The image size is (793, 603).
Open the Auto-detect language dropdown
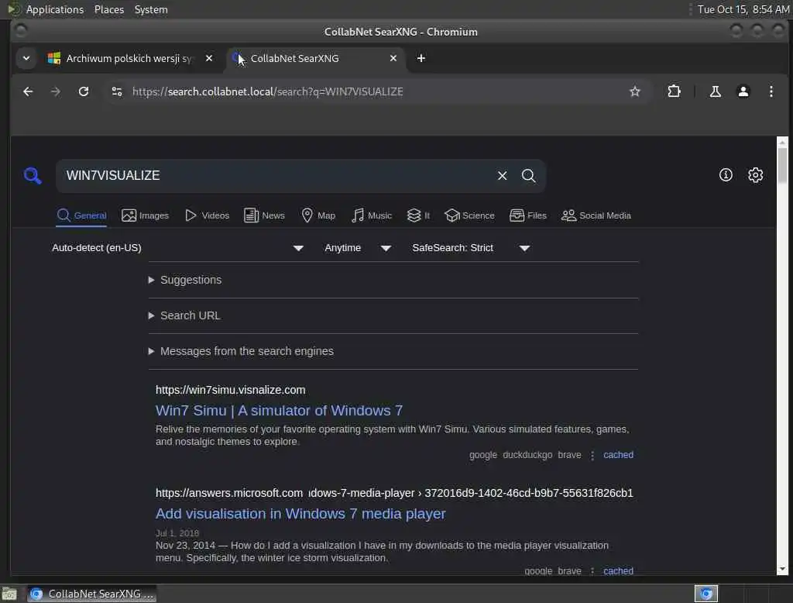177,248
